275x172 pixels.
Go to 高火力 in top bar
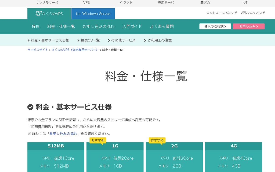(x=205, y=2)
